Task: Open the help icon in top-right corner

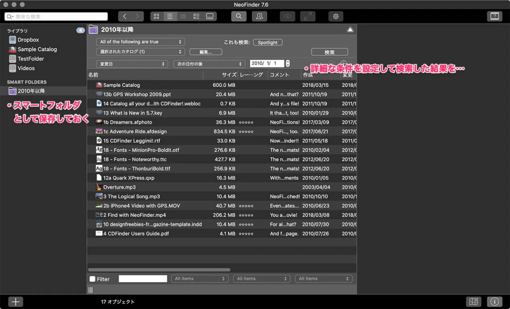Action: (495, 16)
